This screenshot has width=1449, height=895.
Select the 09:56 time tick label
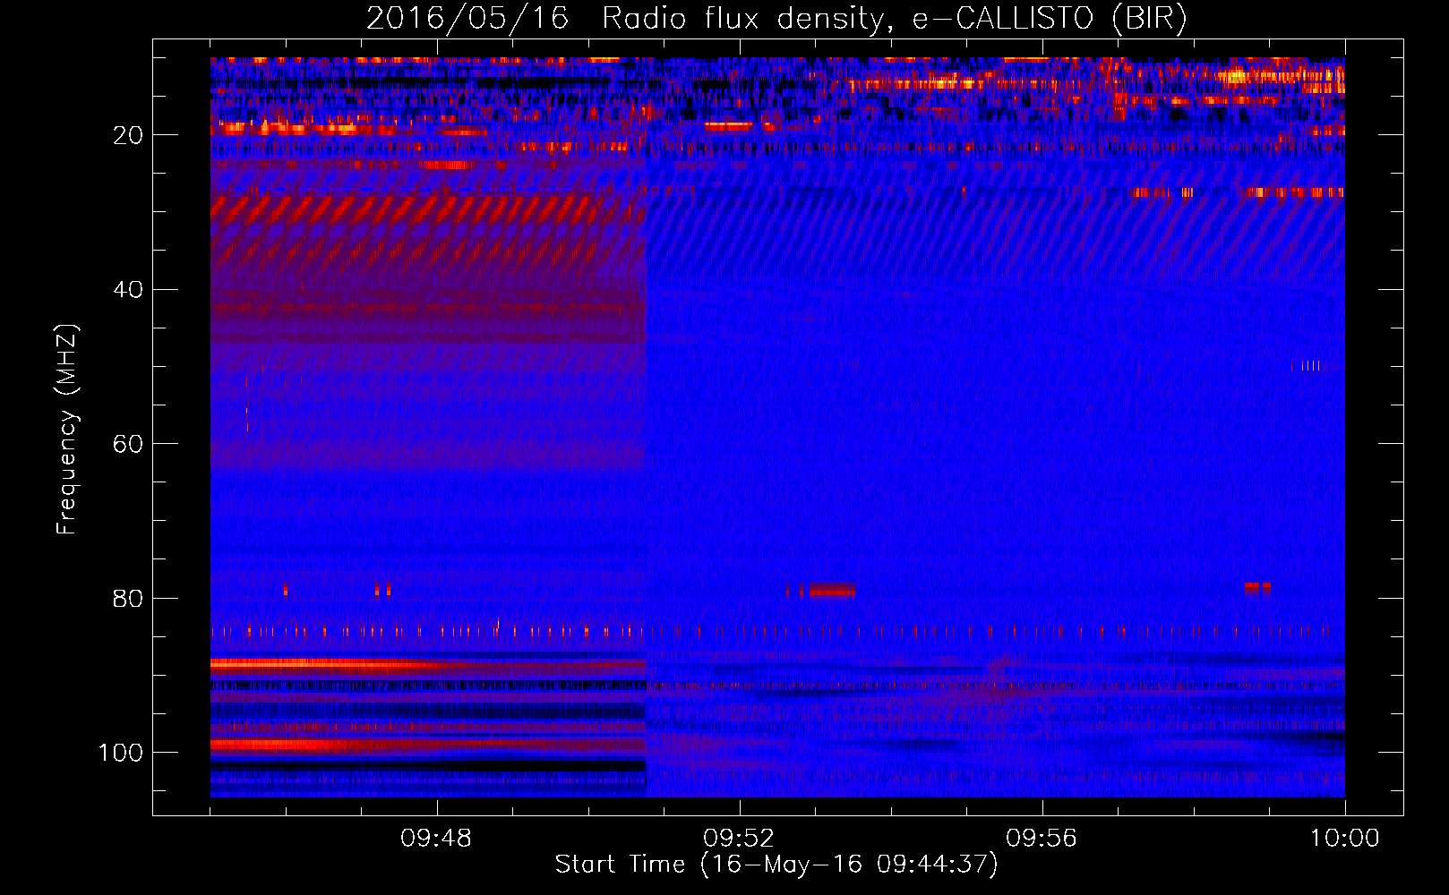pos(1042,839)
